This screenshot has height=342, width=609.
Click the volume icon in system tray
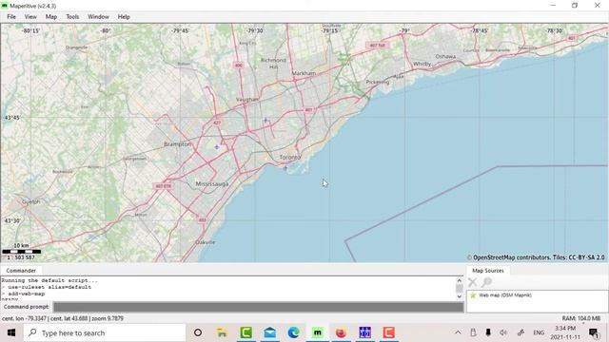[x=503, y=332]
